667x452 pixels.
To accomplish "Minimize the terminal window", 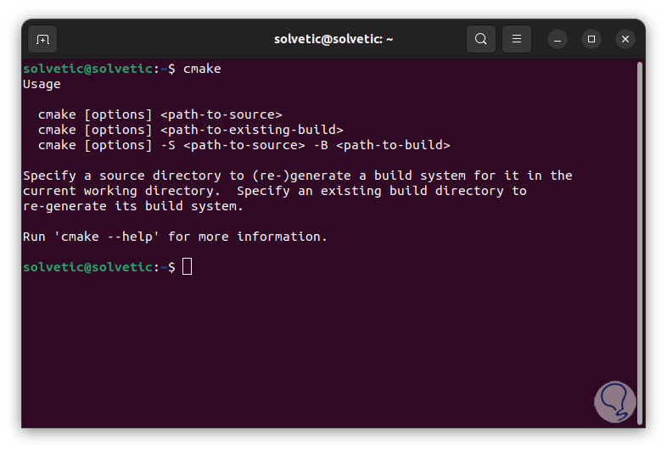I will pos(557,39).
